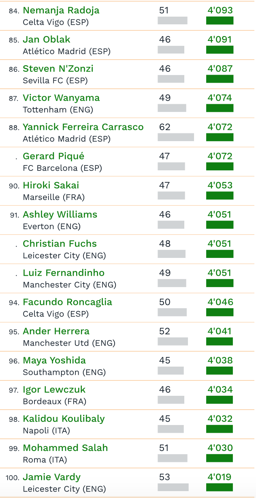Open Victor Wanyama profile link

(x=61, y=98)
